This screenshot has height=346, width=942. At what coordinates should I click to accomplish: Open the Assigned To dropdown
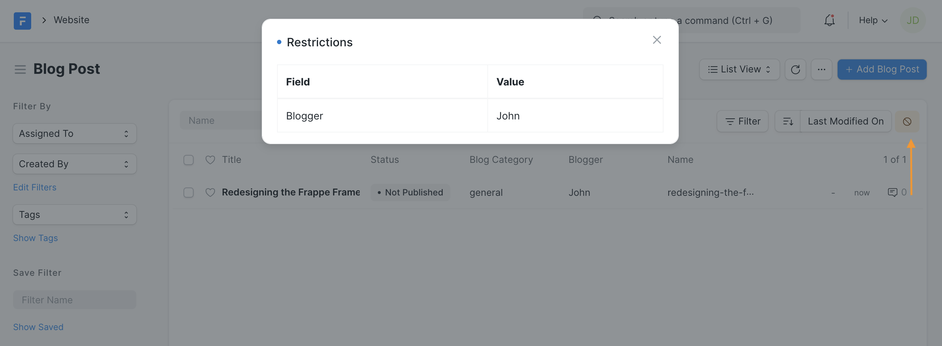(x=74, y=134)
